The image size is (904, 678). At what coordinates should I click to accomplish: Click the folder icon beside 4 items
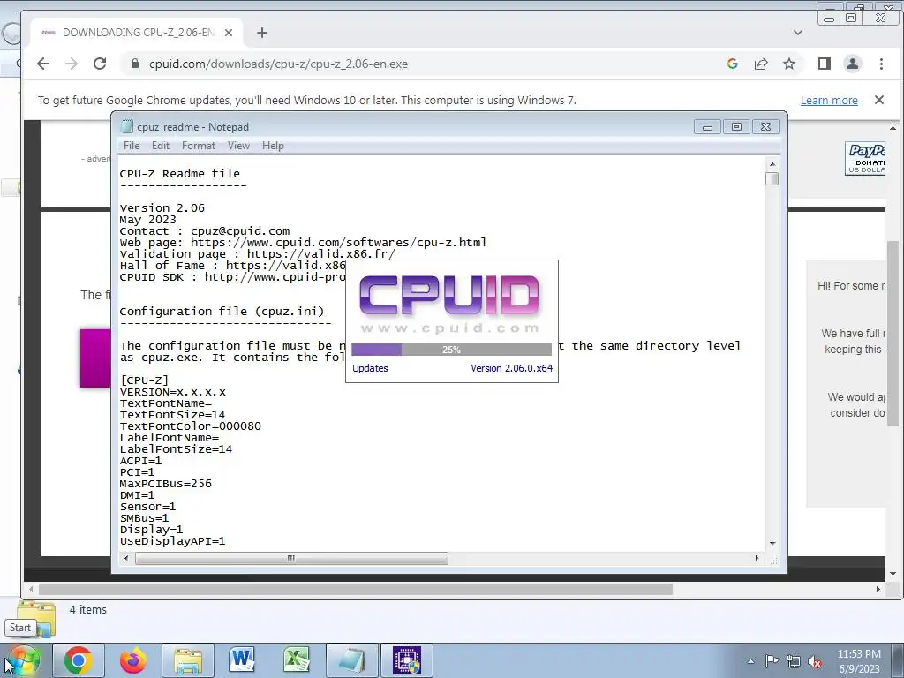point(36,617)
